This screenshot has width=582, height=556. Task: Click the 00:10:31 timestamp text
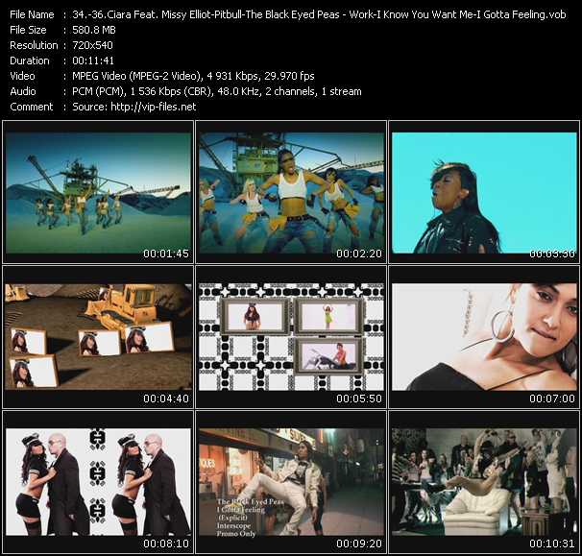click(552, 544)
